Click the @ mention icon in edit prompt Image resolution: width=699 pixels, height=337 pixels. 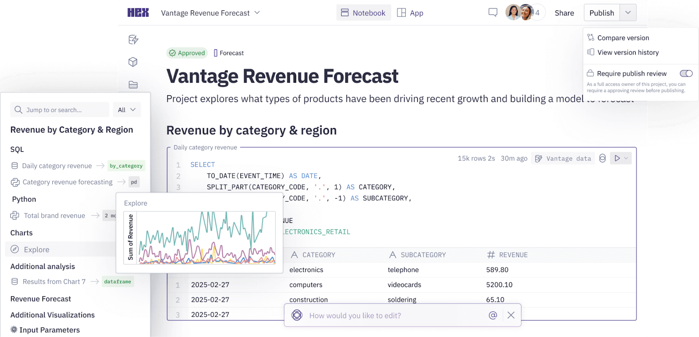pos(493,315)
